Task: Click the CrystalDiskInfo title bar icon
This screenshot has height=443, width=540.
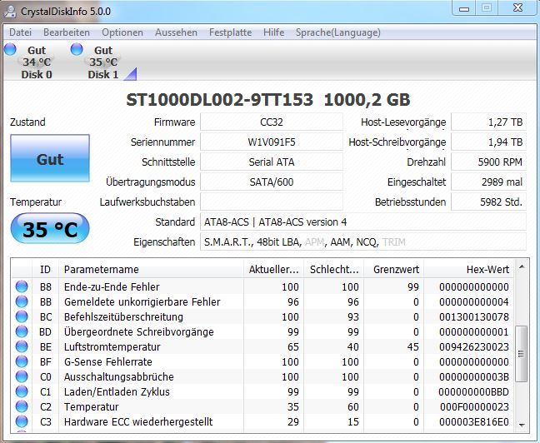Action: (10, 11)
